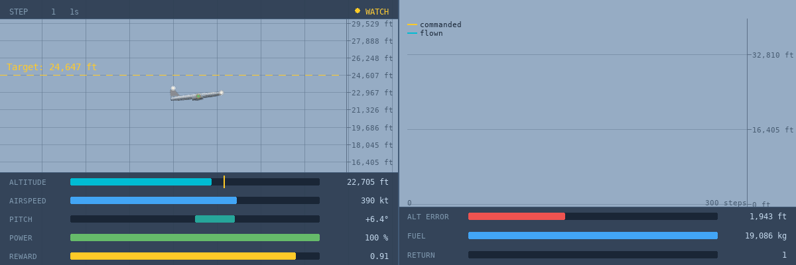Click the WATCH mode indicator
The height and width of the screenshot is (265, 796).
point(371,11)
